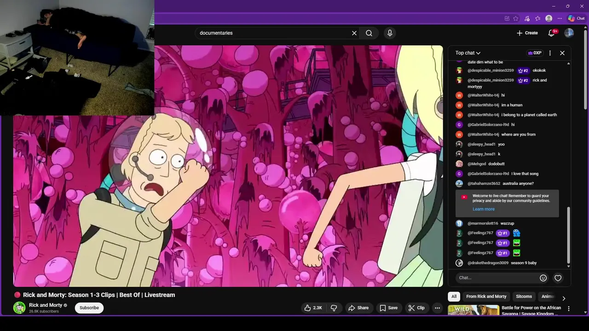Clear the search box with the X icon

coord(354,33)
